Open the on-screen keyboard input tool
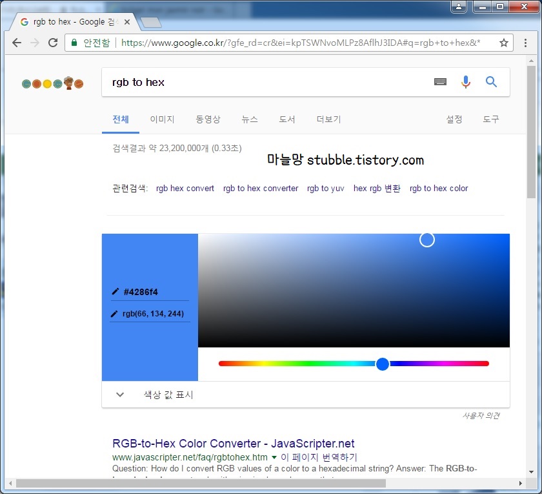Viewport: 542px width, 494px height. point(440,81)
